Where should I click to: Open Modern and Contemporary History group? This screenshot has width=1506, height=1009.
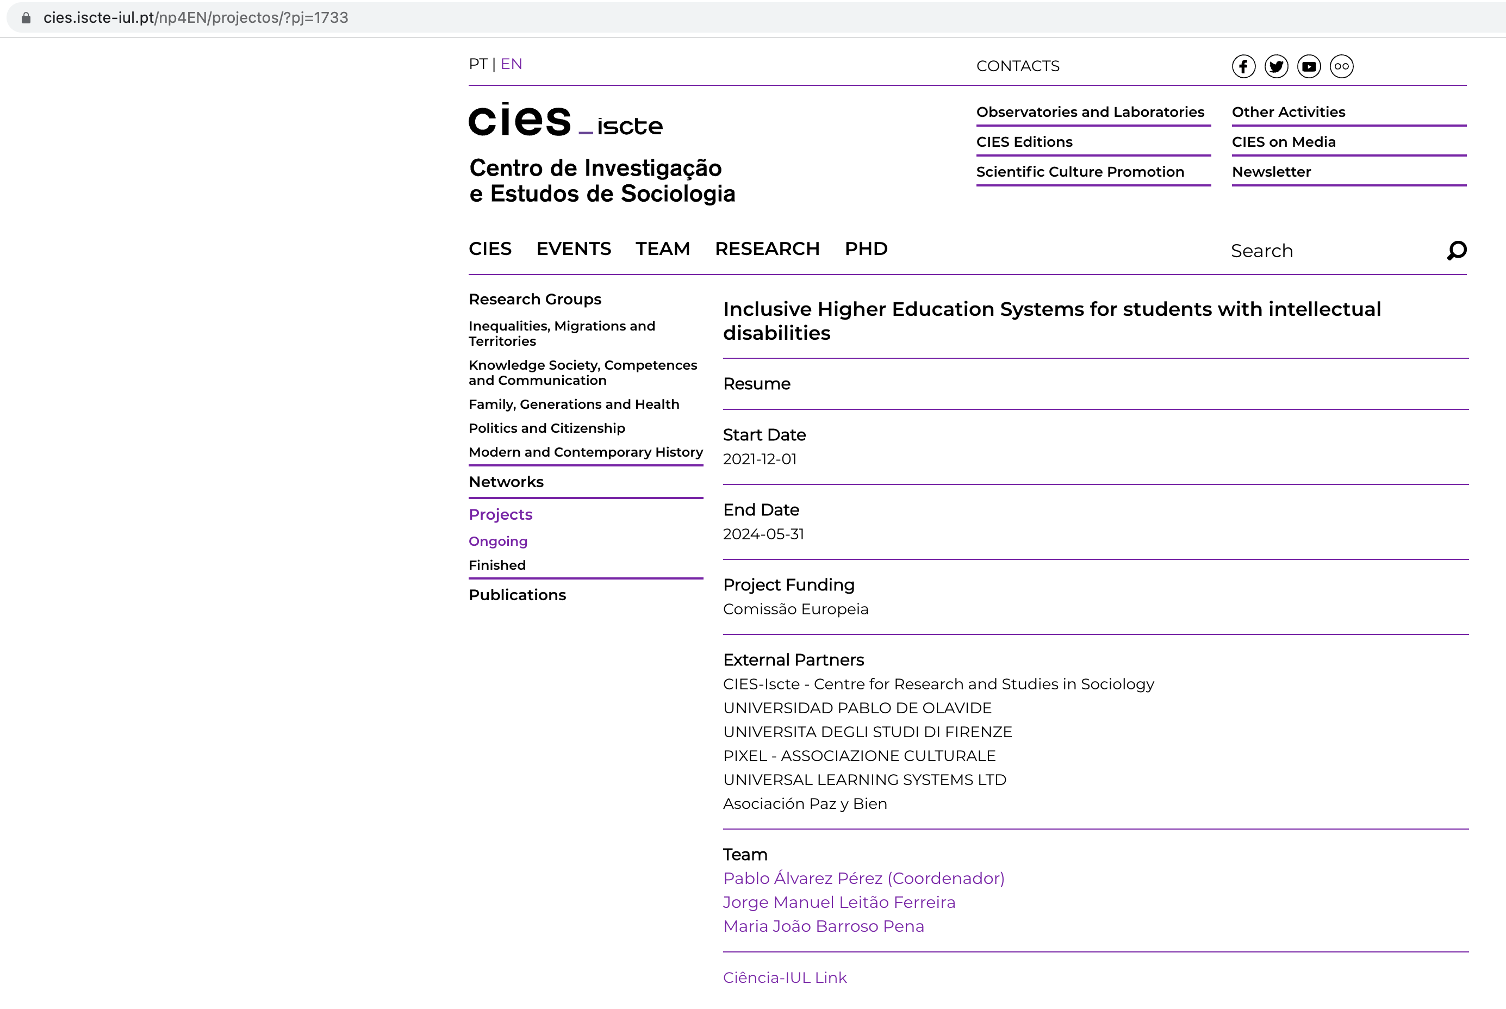click(586, 452)
